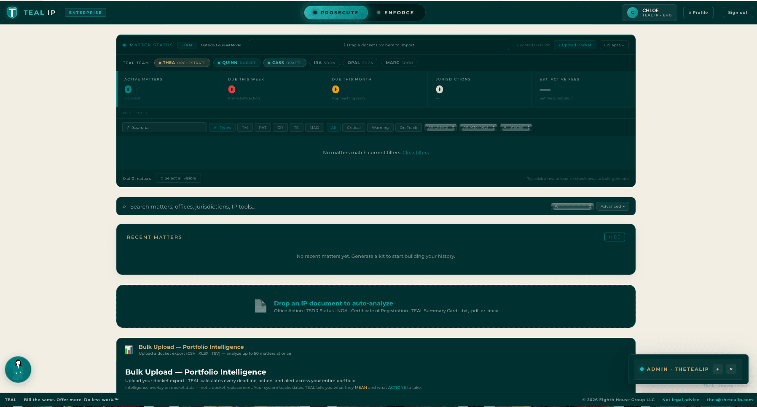
Task: Click the OPAL Soon team chip
Action: coord(360,63)
